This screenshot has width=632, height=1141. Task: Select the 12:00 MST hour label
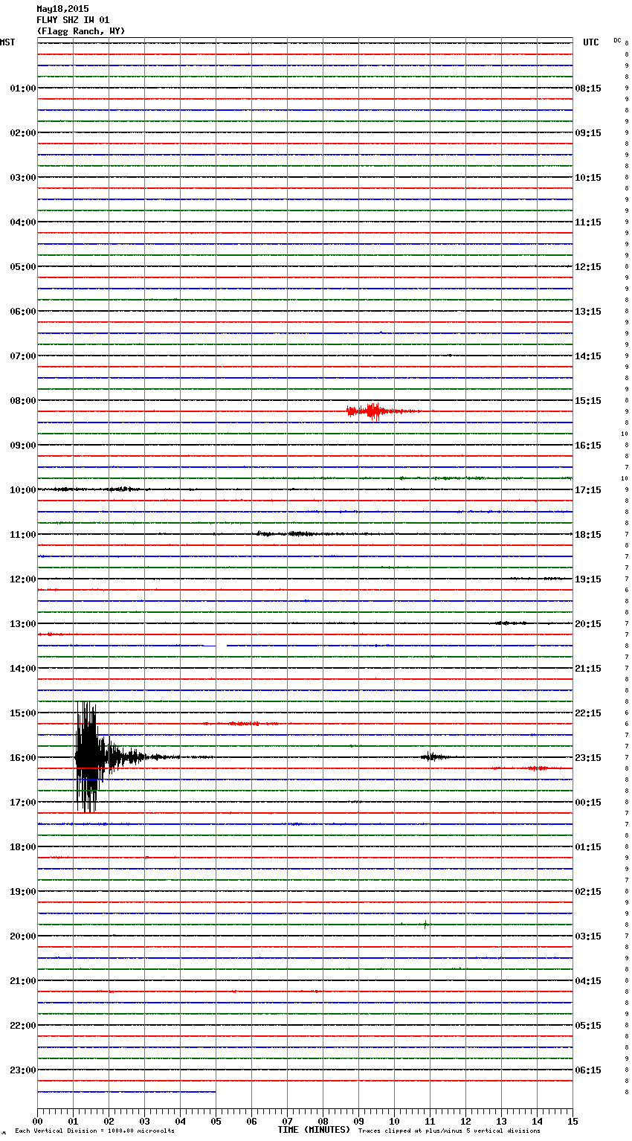tap(22, 579)
